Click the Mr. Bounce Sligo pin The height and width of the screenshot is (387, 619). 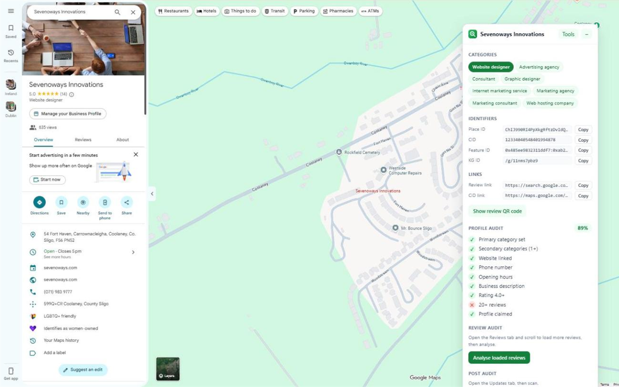tap(395, 227)
